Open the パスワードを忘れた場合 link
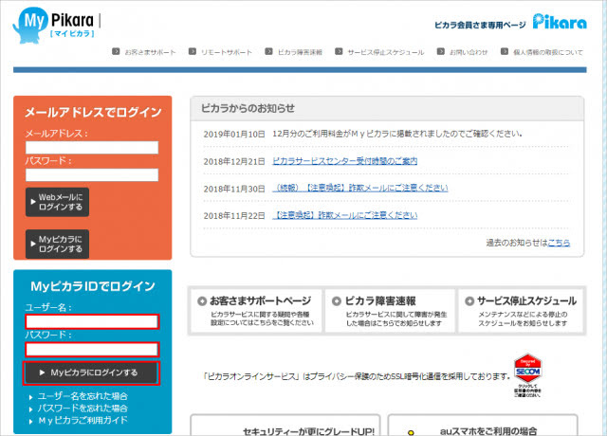Screen dimensions: 607x436 click(x=83, y=409)
